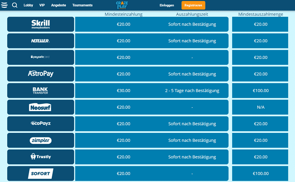The image size is (295, 182).
Task: Click Sofort's €20.00 minimum deposit value
Action: point(124,173)
